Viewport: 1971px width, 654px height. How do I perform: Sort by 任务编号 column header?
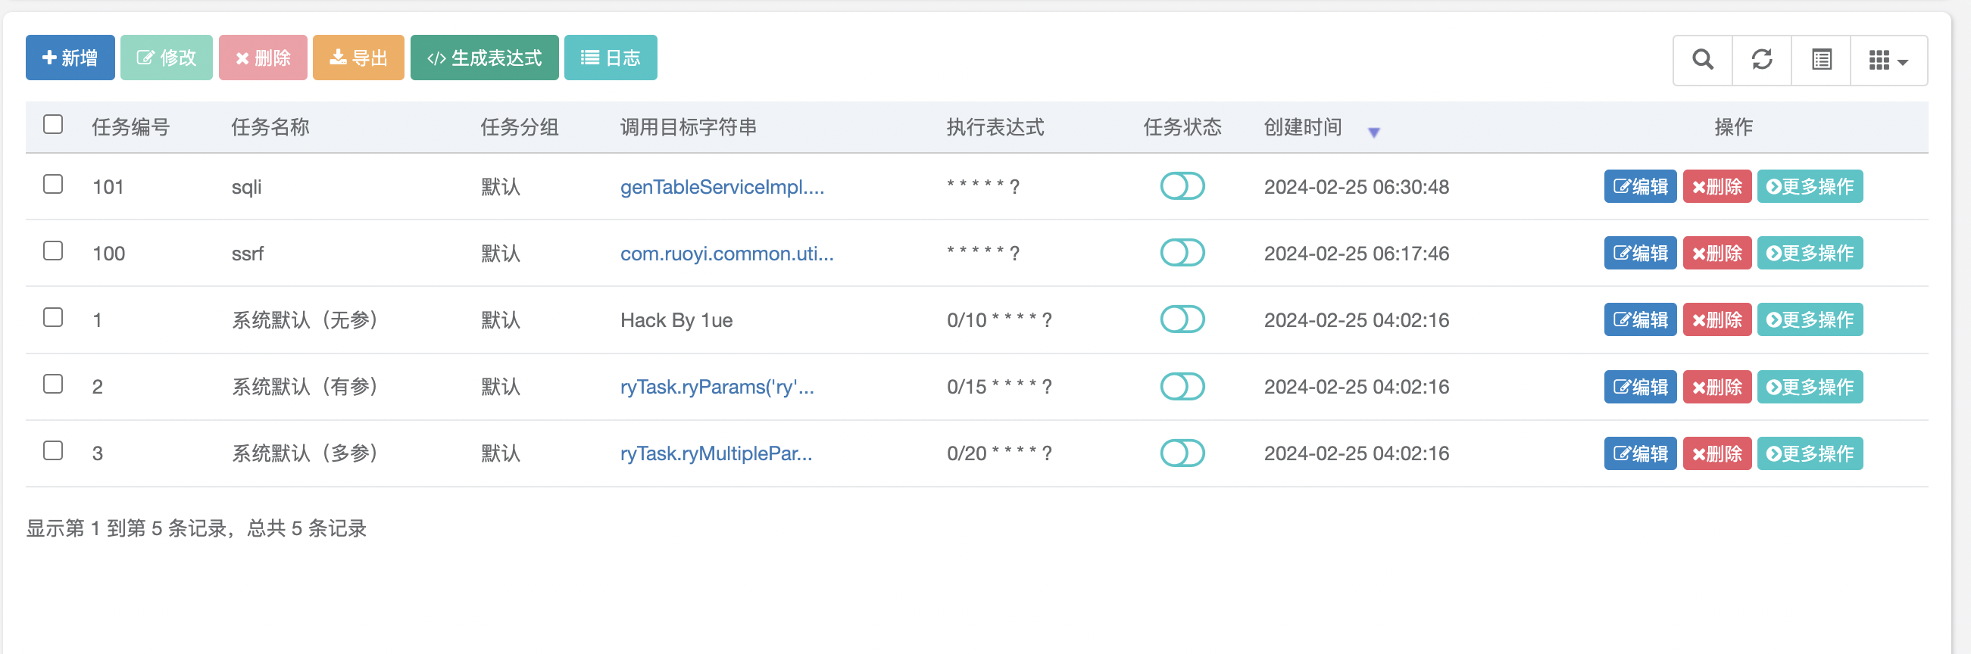131,127
